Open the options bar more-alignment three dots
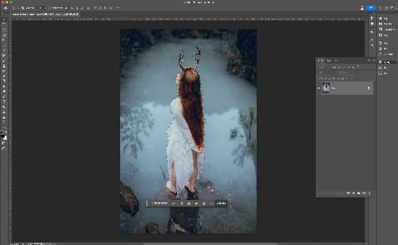Screen dimensions: 398x245 tap(118, 8)
